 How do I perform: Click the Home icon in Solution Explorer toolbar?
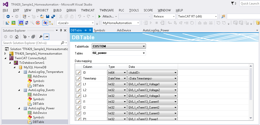pos(16,37)
